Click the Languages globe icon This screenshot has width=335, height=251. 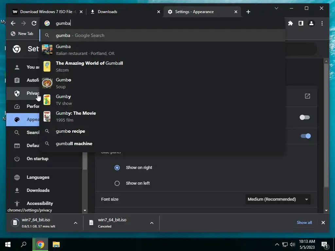17,177
